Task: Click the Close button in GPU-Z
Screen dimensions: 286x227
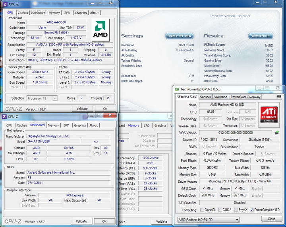Action: click(271, 219)
